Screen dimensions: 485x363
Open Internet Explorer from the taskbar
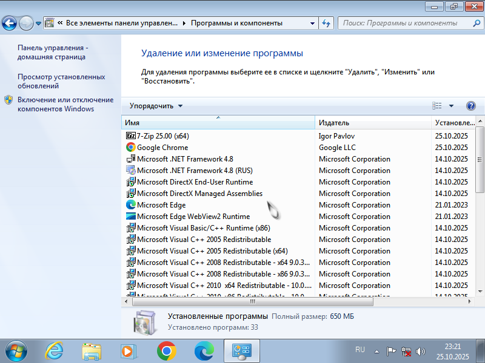[x=55, y=350]
